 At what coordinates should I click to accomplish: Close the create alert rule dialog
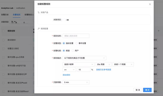click(x=150, y=4)
